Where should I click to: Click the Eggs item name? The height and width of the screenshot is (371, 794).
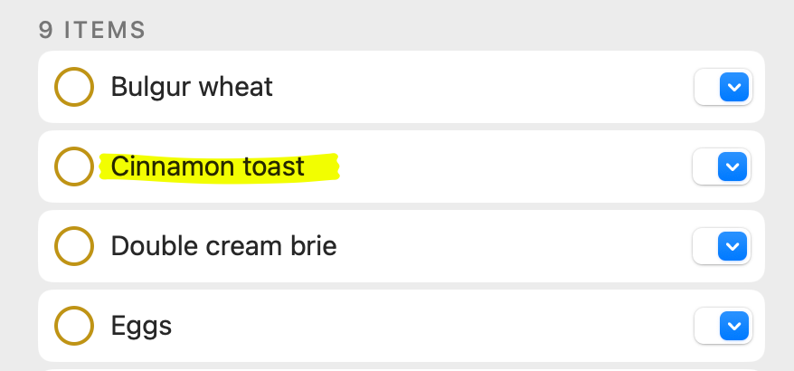pos(141,326)
